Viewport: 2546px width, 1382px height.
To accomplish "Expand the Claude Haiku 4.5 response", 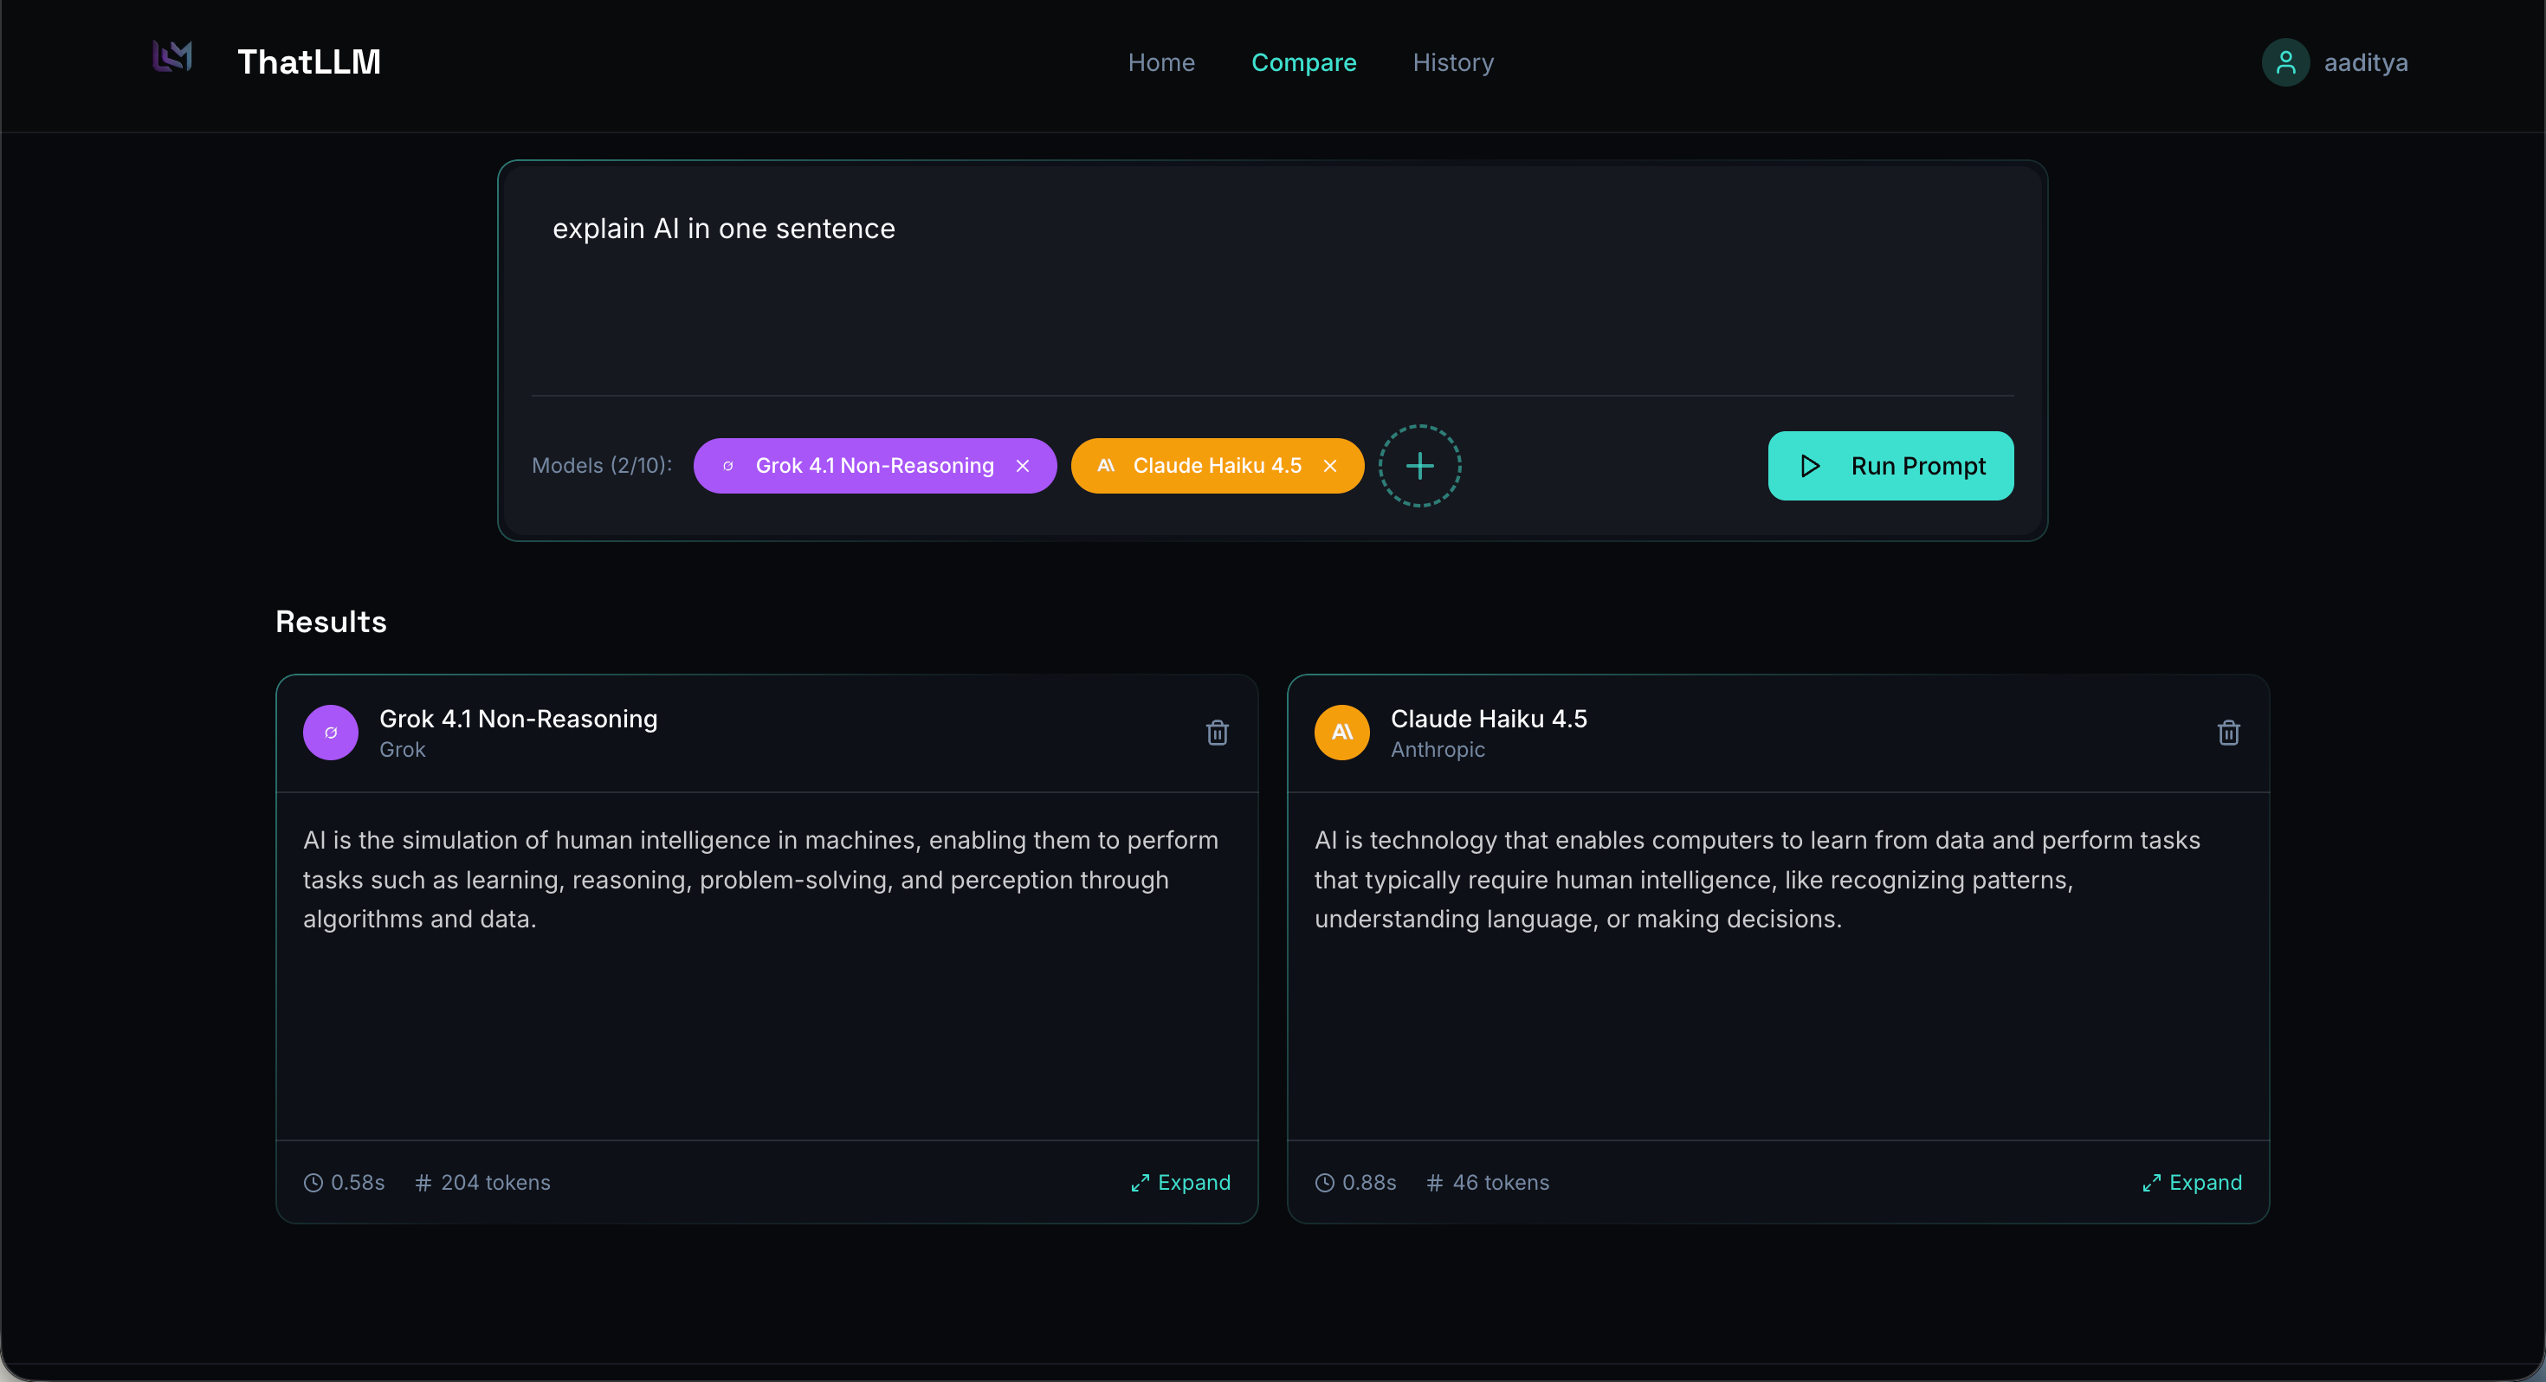I will click(x=2192, y=1182).
